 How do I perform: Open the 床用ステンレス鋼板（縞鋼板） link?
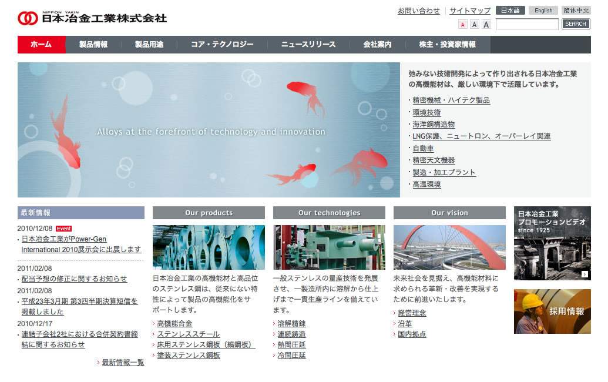(206, 345)
